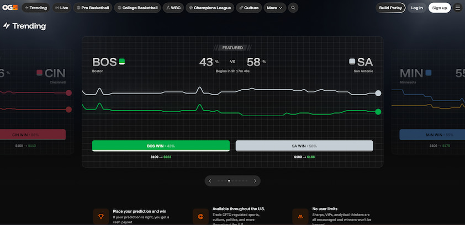The image size is (465, 225).
Task: Click the green BOS chart endpoint marker
Action: click(378, 112)
